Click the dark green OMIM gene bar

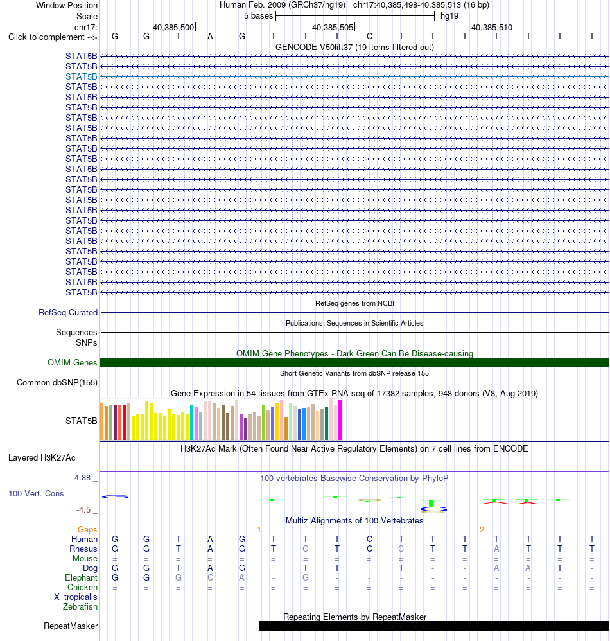[x=354, y=363]
